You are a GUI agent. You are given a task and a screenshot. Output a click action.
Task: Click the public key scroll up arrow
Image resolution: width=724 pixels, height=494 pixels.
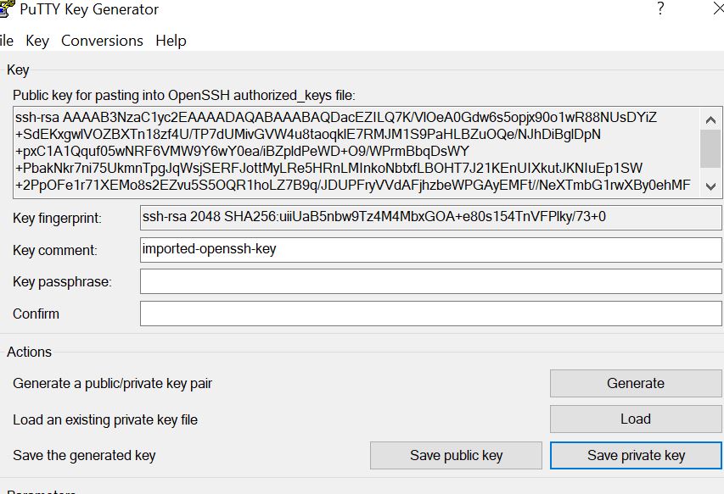(x=710, y=120)
